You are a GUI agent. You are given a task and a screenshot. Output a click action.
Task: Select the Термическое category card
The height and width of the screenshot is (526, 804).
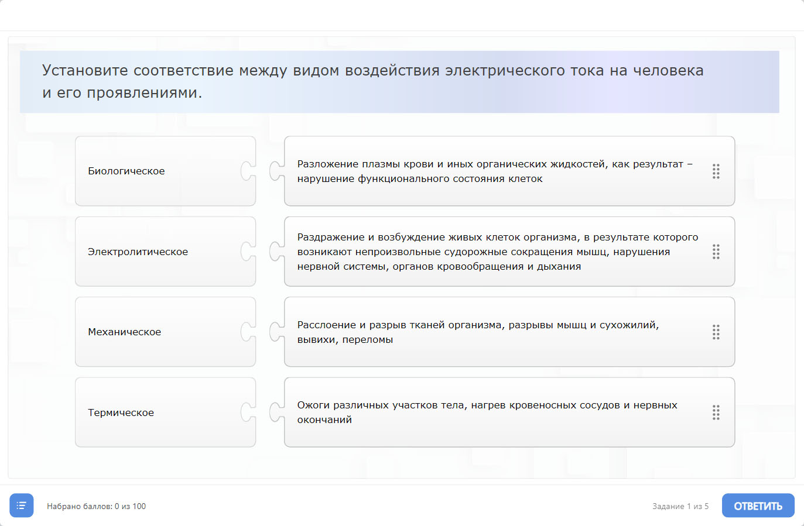(x=158, y=412)
